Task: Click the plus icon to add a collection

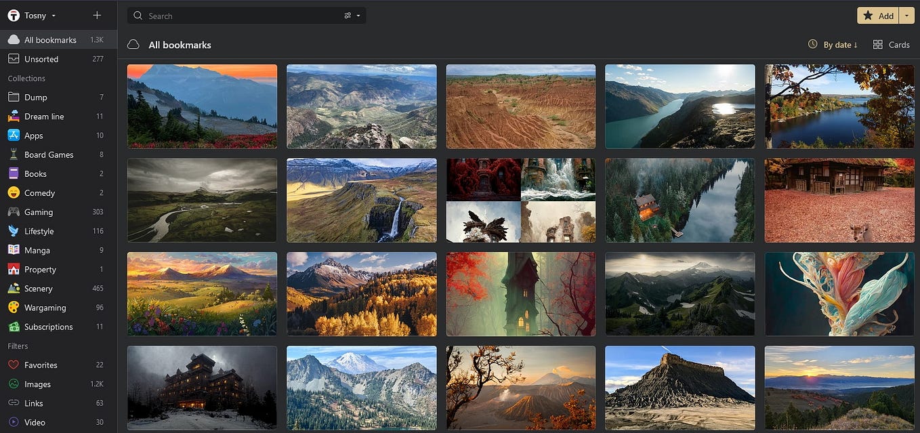Action: 97,15
